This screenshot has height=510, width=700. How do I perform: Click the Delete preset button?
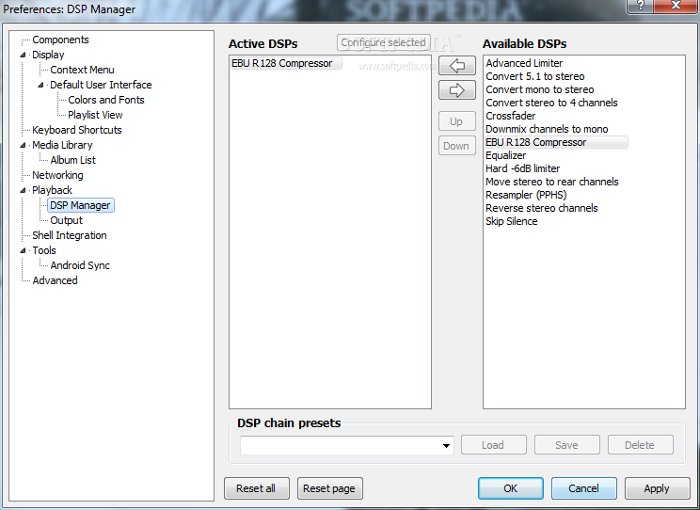640,445
